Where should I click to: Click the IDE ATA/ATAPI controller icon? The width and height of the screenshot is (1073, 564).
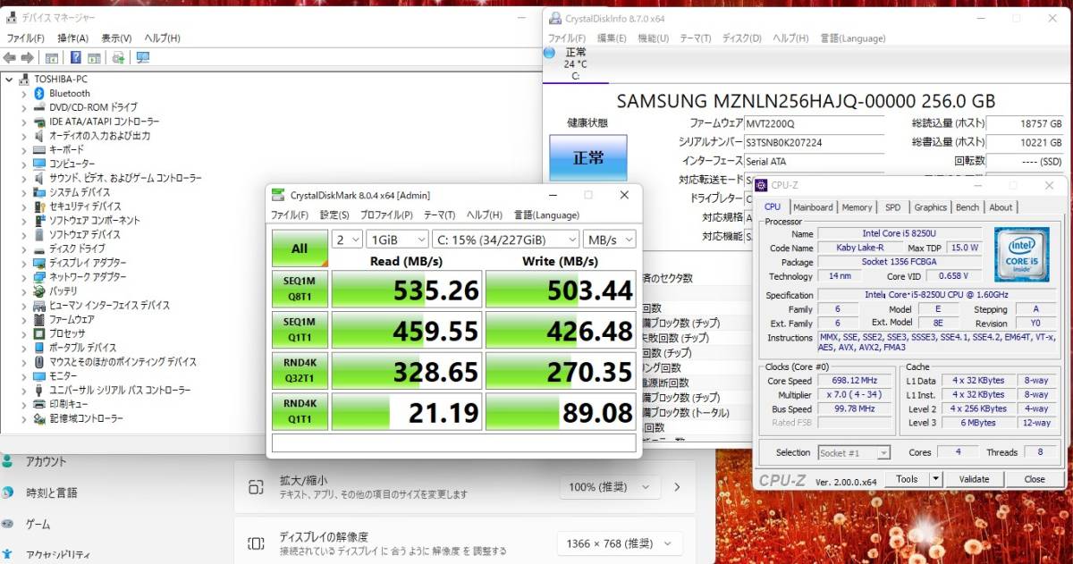pyautogui.click(x=39, y=122)
